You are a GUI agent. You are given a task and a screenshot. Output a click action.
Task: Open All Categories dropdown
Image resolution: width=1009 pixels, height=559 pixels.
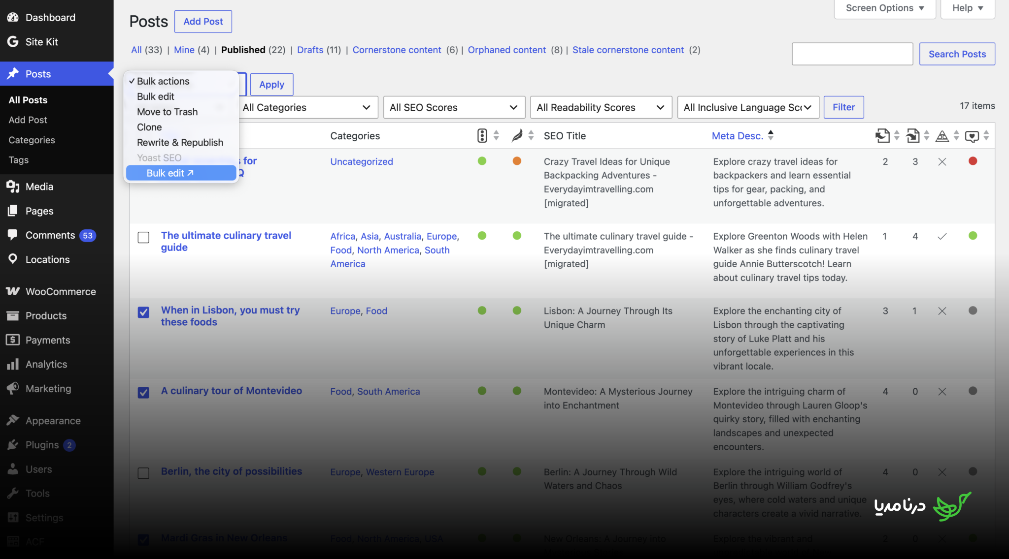tap(307, 107)
